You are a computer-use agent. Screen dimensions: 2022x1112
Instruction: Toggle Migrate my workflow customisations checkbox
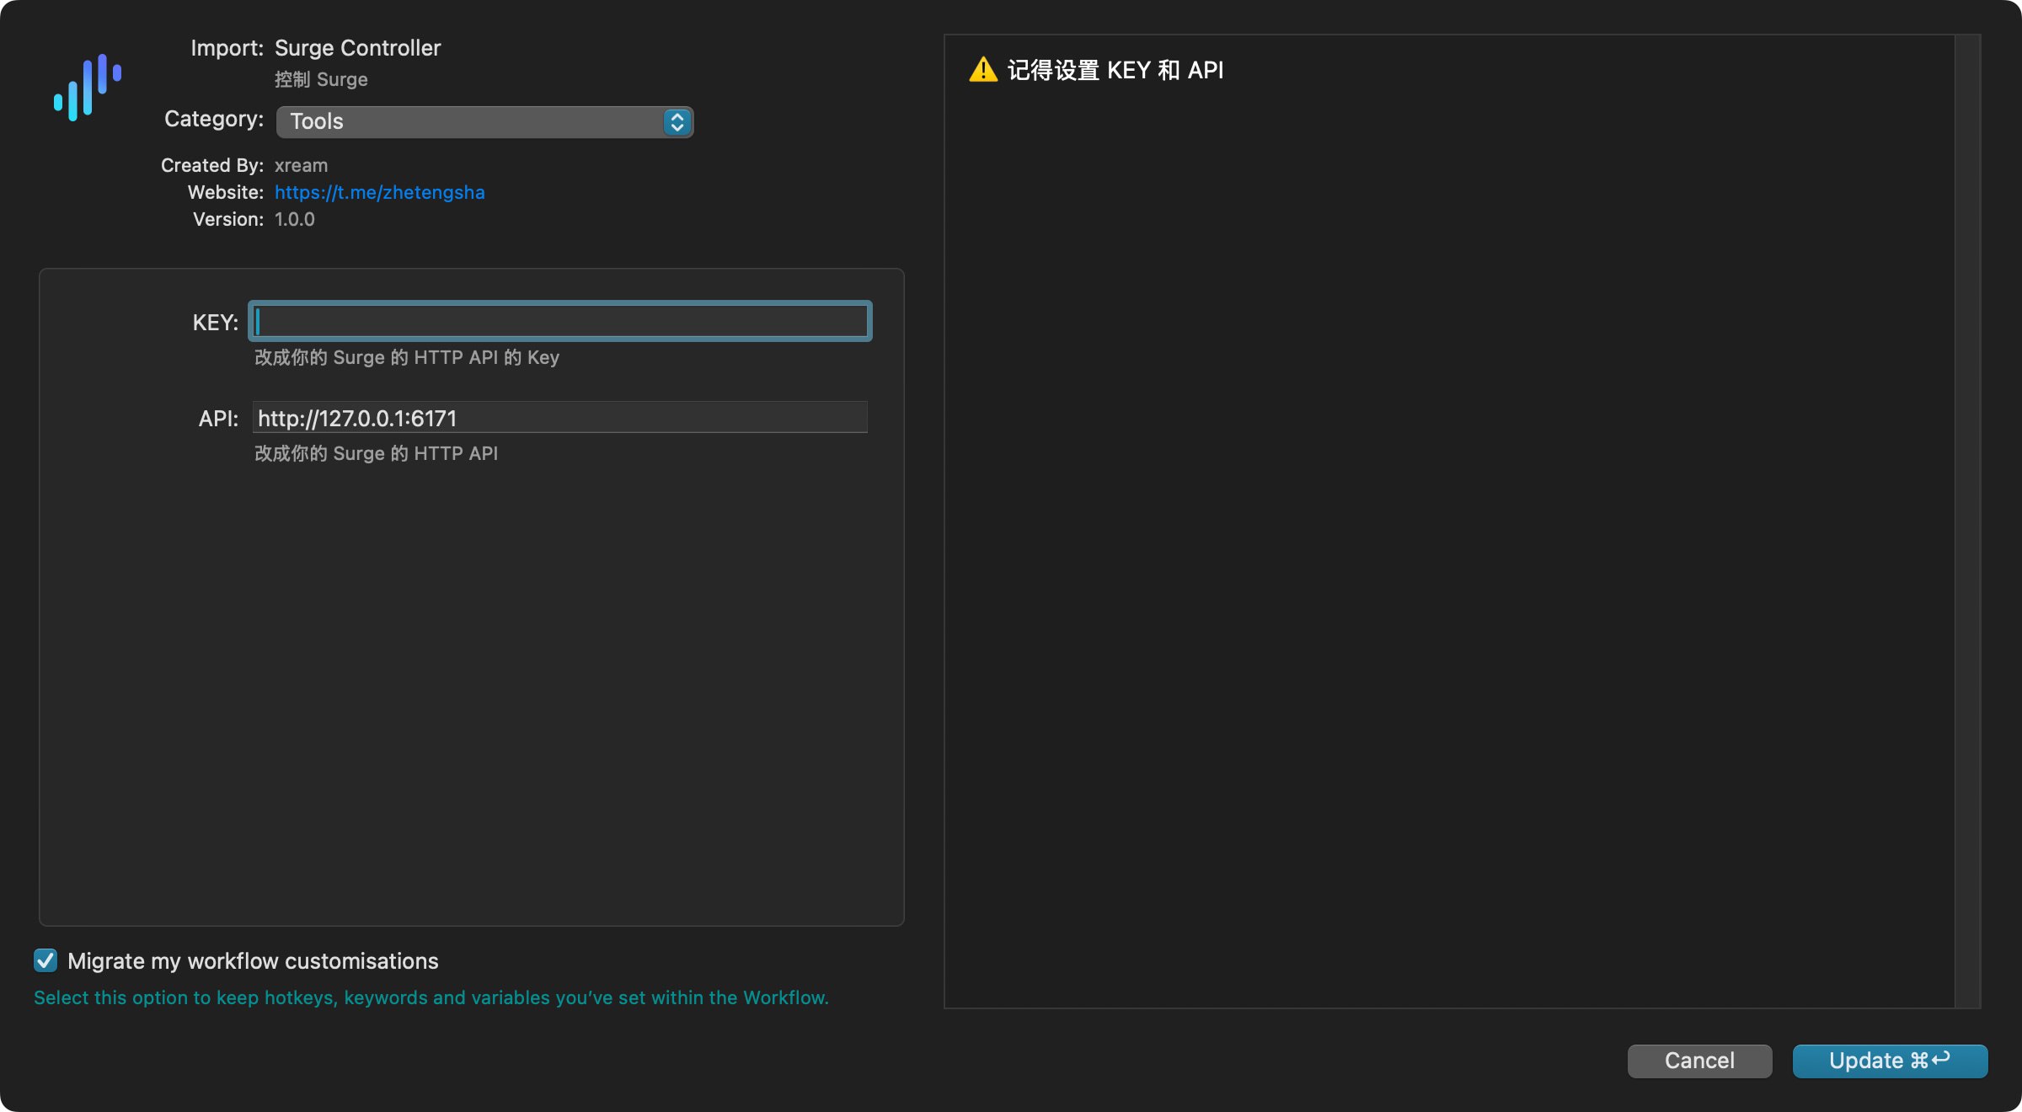point(45,960)
